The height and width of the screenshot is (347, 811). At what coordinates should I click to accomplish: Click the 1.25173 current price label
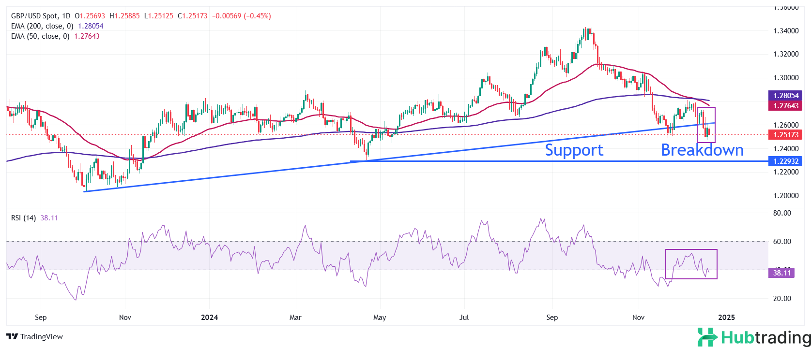[x=785, y=135]
